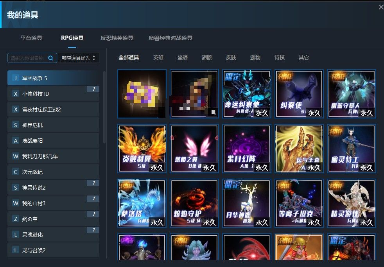The width and height of the screenshot is (384, 267).
Task: Select the 龙与召唤2 map
Action: (x=54, y=250)
